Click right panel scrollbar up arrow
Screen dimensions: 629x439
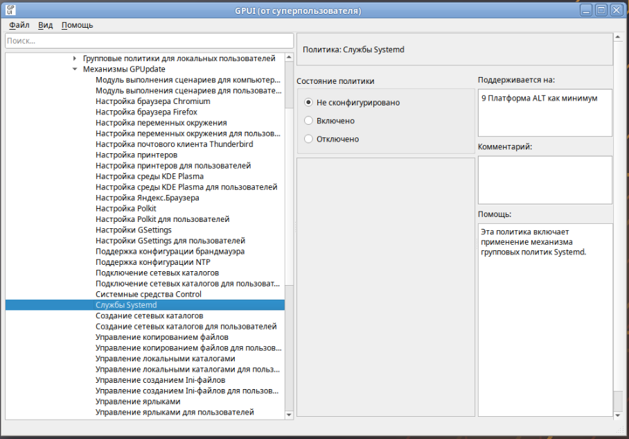click(x=618, y=37)
